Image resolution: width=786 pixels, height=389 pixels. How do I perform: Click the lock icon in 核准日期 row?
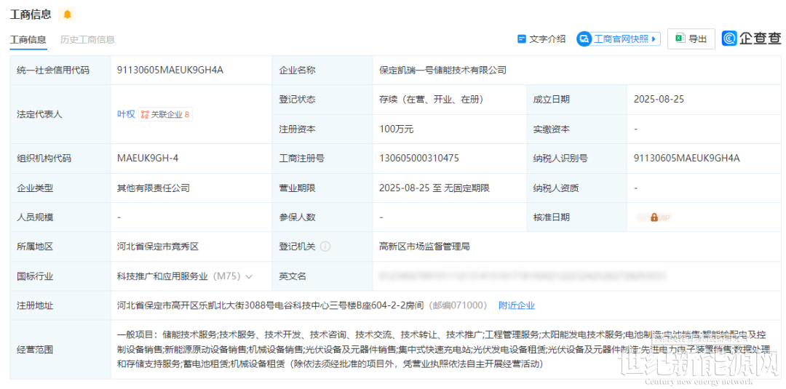654,217
